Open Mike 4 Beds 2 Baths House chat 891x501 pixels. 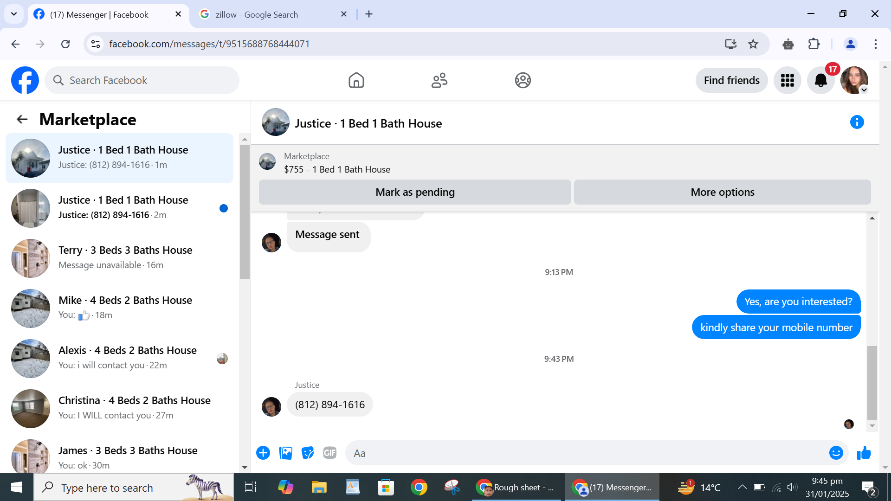(120, 308)
